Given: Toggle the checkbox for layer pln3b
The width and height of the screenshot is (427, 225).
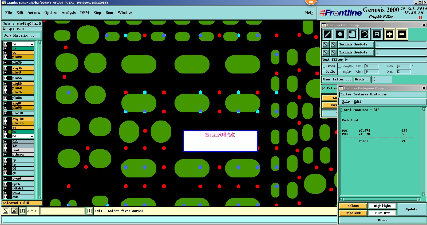Looking at the screenshot, I should pyautogui.click(x=5, y=63).
